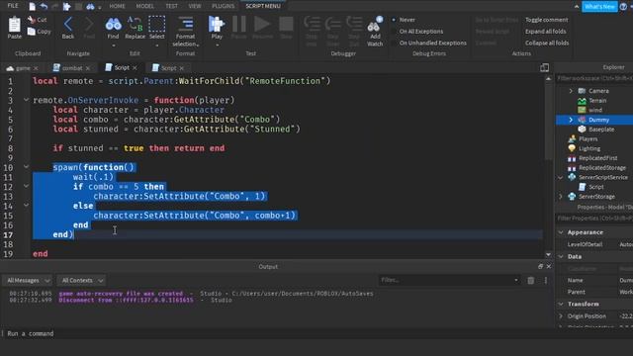Switch to the TEST ribbon tab
Viewport: 633px width, 356px height.
click(171, 6)
